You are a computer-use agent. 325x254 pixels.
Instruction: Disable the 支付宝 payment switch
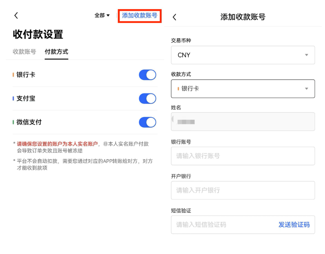tap(147, 98)
